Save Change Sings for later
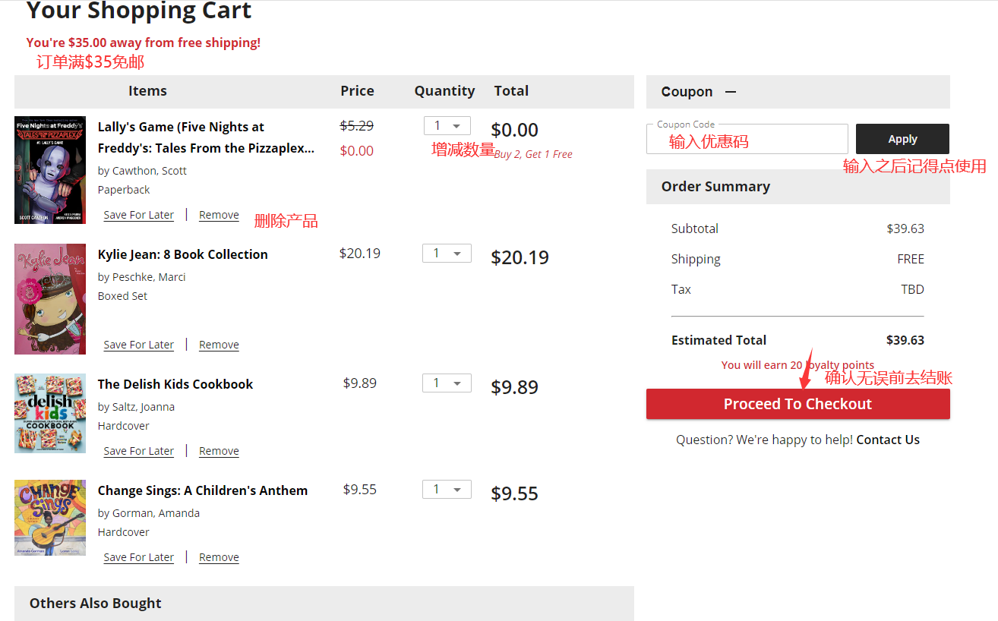Viewport: 998px width, 621px height. click(x=139, y=557)
